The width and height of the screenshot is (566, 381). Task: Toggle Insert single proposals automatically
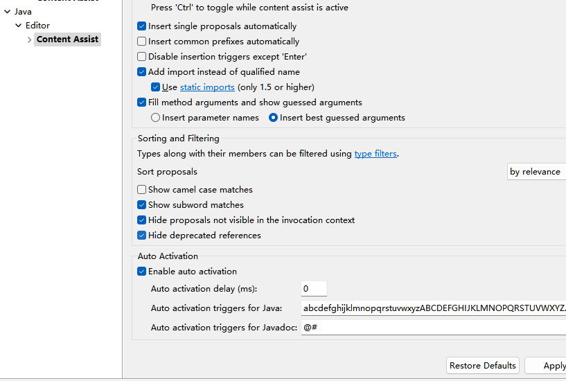pos(142,26)
